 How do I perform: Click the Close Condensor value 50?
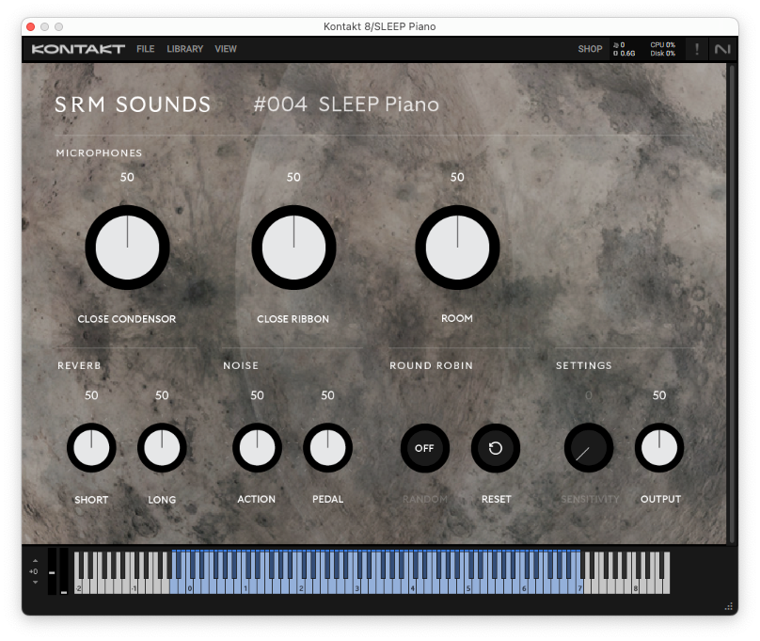127,177
